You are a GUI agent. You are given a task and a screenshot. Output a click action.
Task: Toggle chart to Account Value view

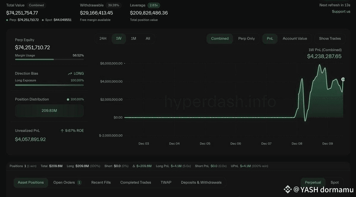pos(295,39)
